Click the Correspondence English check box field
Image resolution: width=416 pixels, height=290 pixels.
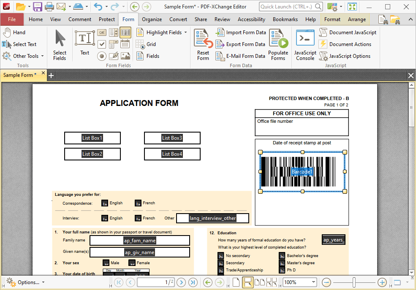[105, 203]
